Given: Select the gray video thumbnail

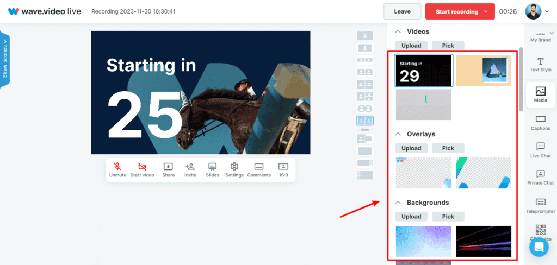Looking at the screenshot, I should (x=423, y=104).
